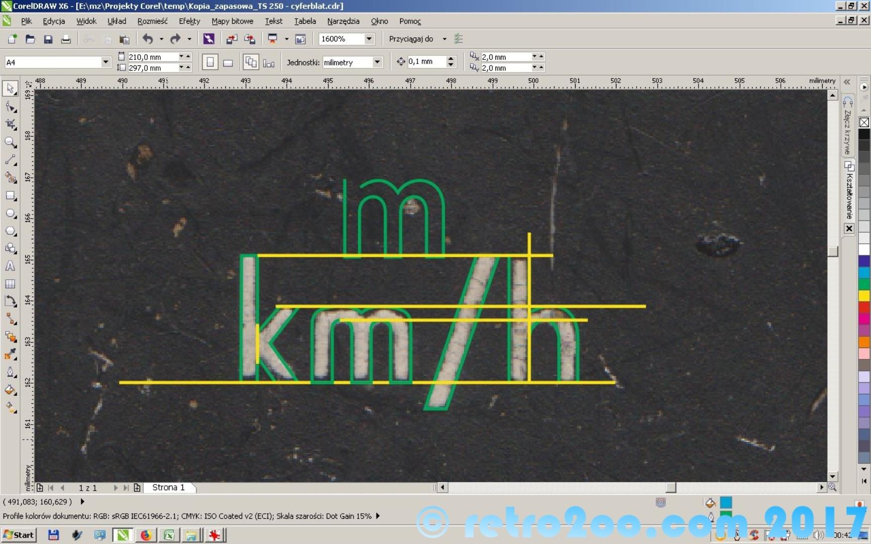Toggle apply layout to all pages
This screenshot has width=871, height=544.
pyautogui.click(x=251, y=62)
